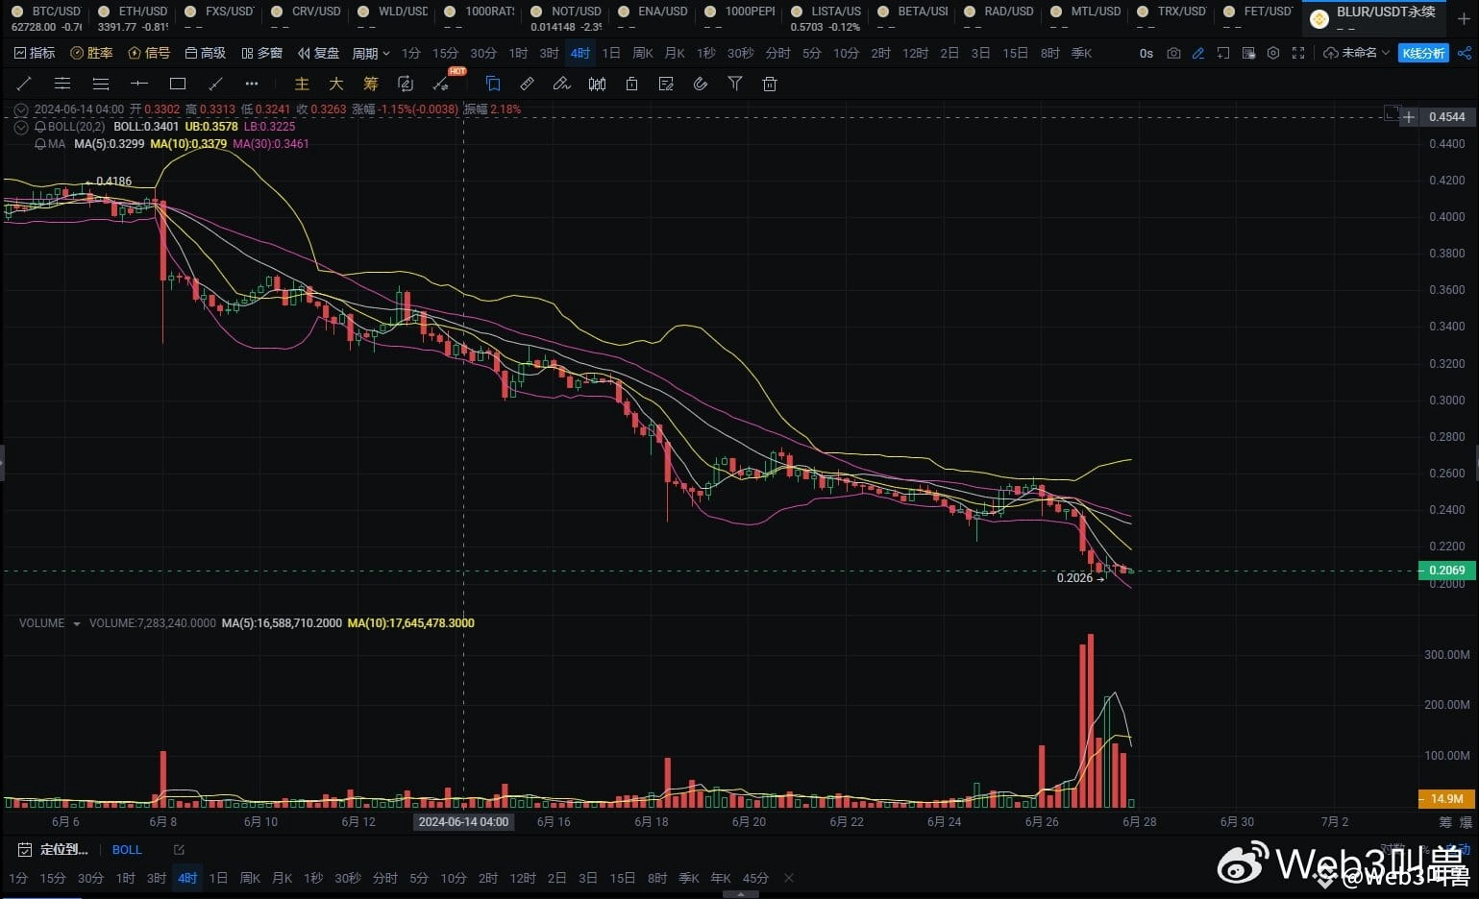Open chart settings hexagon icon
The width and height of the screenshot is (1479, 899).
click(1273, 53)
